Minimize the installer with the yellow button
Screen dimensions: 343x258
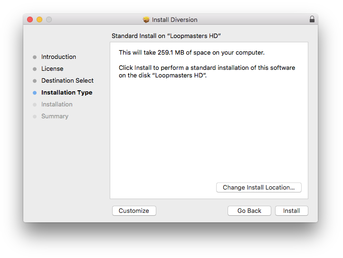[39, 19]
